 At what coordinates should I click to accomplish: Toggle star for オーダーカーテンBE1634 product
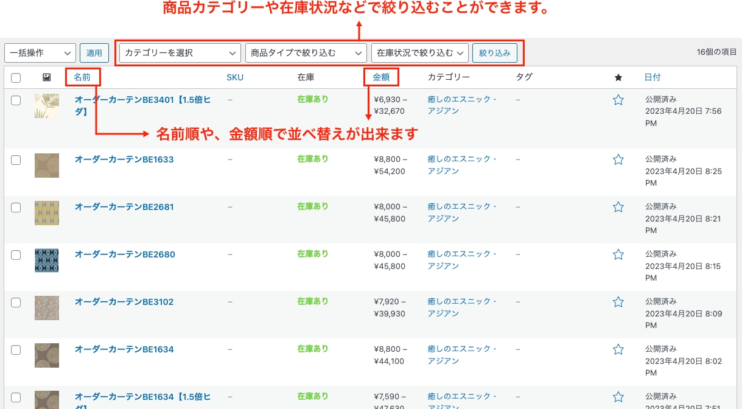(x=618, y=349)
